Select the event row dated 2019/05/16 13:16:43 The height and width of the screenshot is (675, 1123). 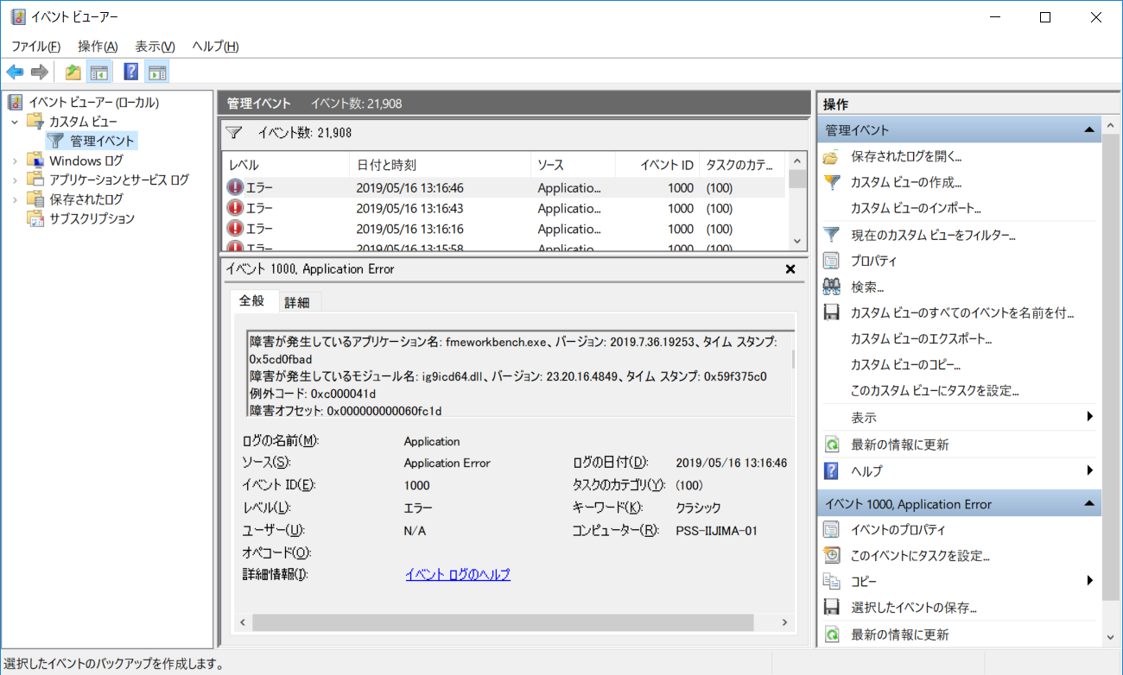[x=504, y=208]
